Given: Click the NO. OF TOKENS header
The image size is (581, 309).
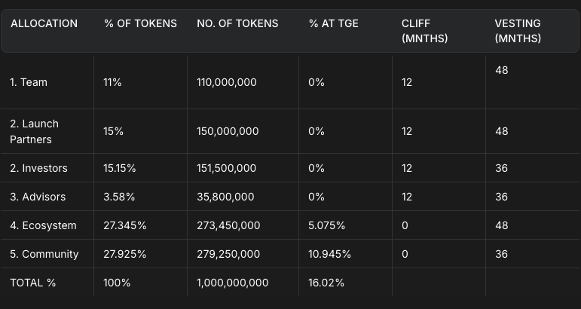Looking at the screenshot, I should point(237,23).
